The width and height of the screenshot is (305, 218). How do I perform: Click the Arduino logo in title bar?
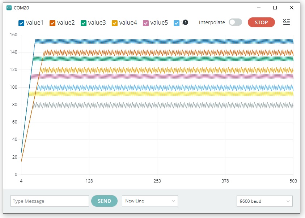tap(9, 7)
